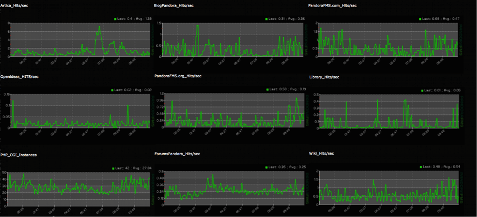Click the 0.36 y-axis value on ForumsPandora graph
This screenshot has height=217, width=477.
[160, 185]
